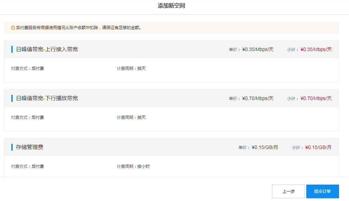Click unit price ¥0.15/GB/月
The width and height of the screenshot is (349, 201).
click(x=265, y=147)
